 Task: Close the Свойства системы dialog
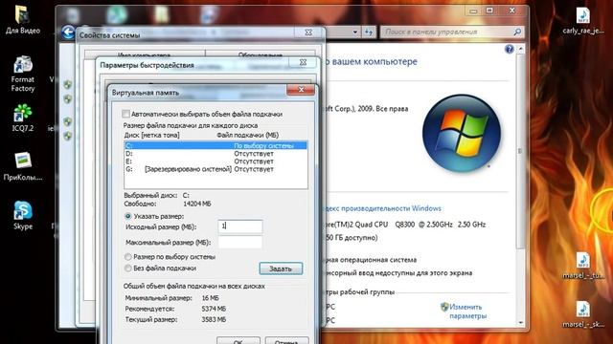(x=308, y=32)
